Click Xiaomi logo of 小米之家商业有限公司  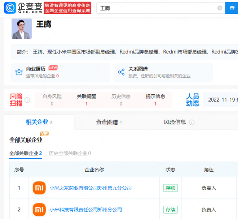(39, 188)
